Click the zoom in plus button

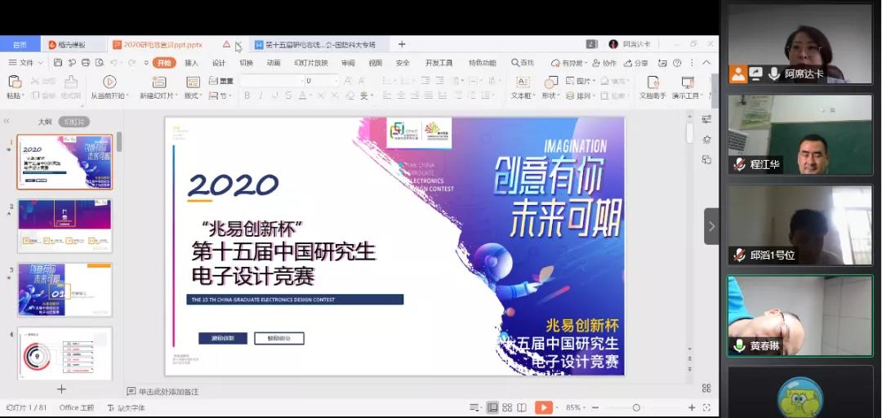click(692, 408)
